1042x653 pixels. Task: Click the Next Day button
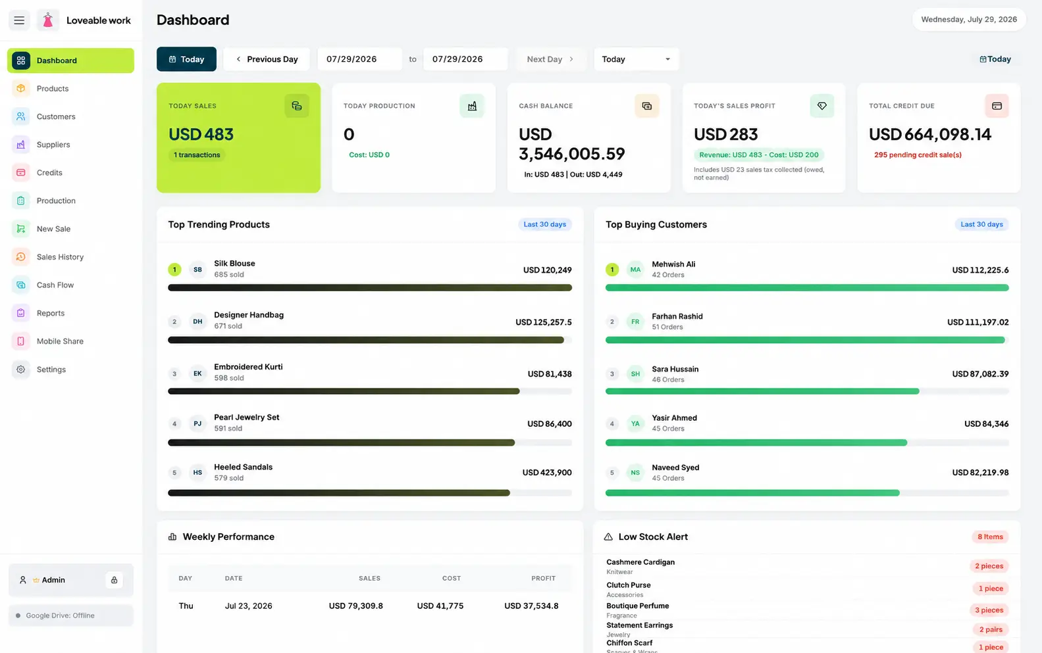551,59
